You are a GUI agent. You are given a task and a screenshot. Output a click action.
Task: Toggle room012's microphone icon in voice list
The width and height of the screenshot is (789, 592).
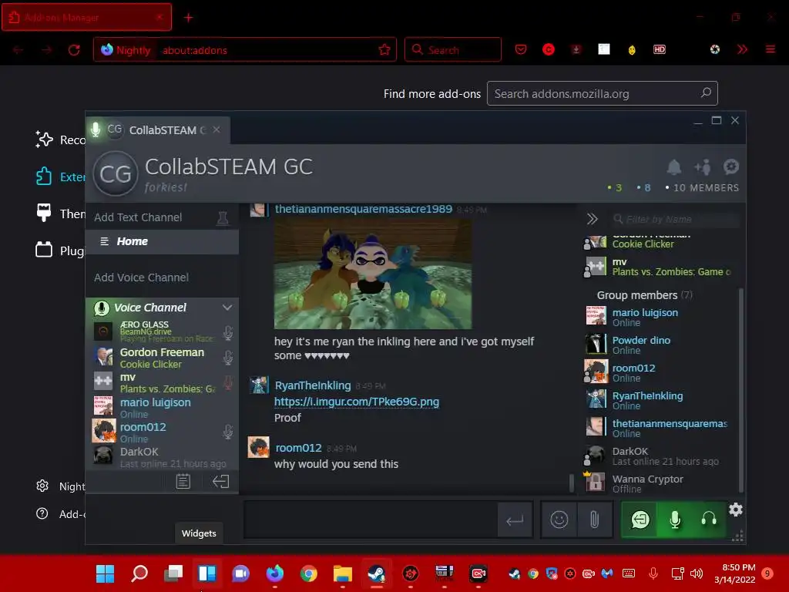[x=228, y=432]
